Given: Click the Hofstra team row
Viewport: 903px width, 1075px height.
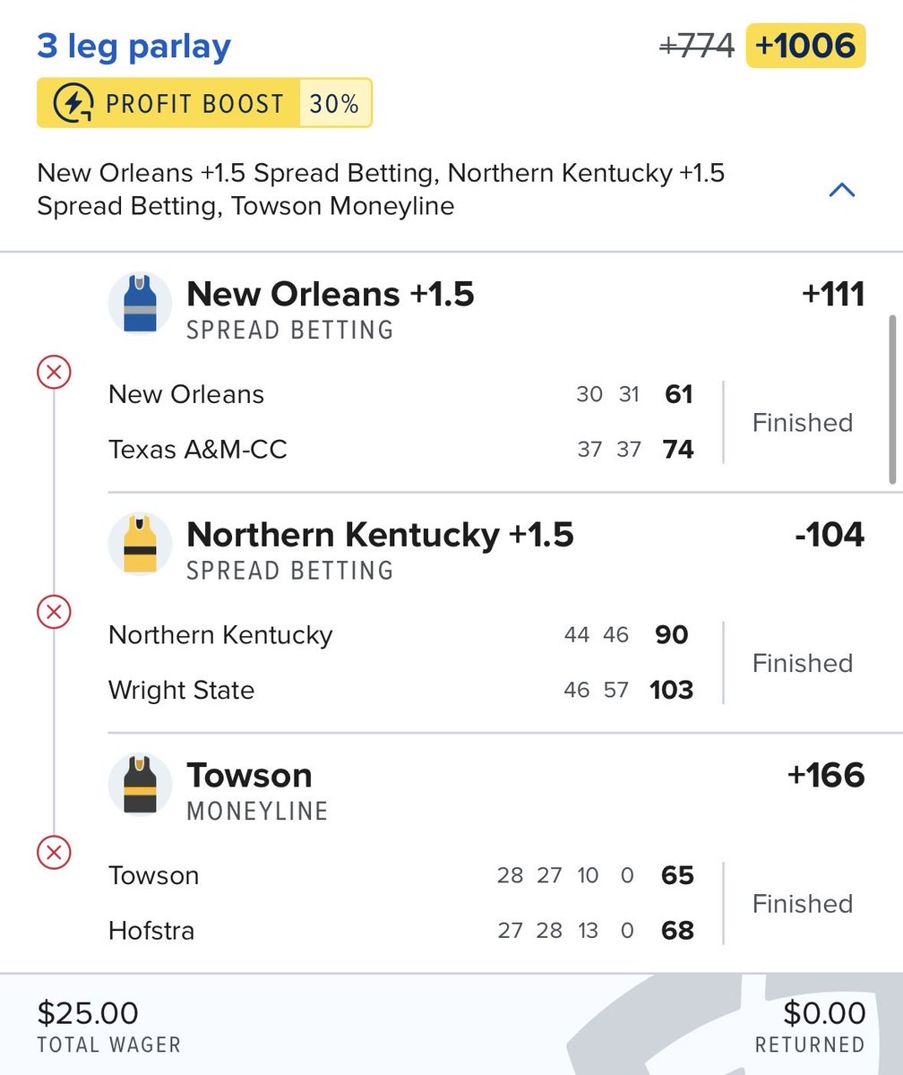Looking at the screenshot, I should (151, 931).
